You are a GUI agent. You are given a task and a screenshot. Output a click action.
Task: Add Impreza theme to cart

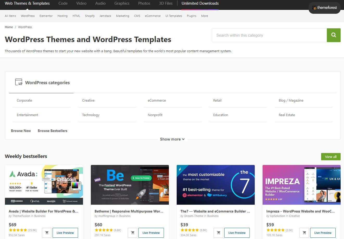click(x=304, y=233)
